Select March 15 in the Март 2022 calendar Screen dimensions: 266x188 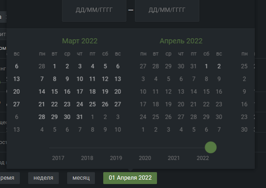point(55,92)
